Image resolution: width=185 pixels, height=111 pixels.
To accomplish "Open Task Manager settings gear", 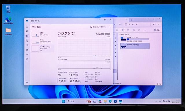I will (27, 83).
